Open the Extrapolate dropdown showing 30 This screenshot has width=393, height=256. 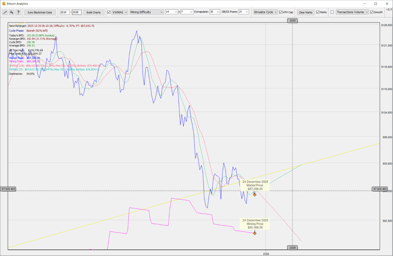point(215,12)
